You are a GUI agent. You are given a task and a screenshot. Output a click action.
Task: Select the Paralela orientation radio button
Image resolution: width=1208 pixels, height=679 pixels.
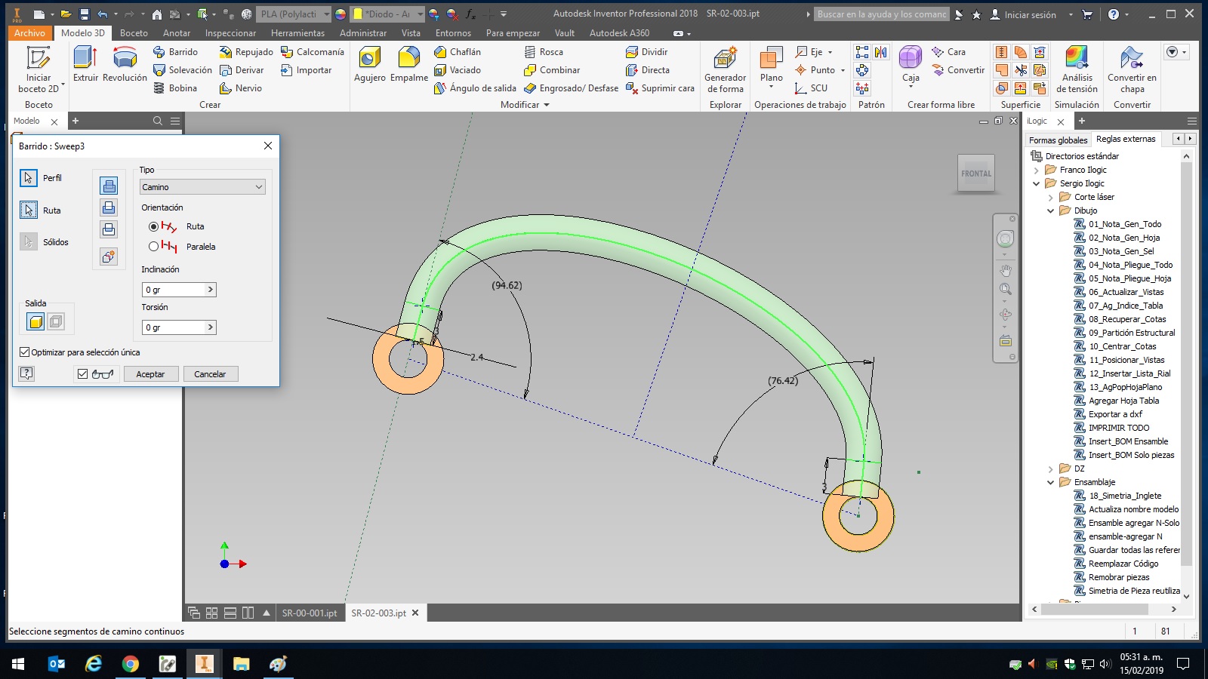point(153,247)
